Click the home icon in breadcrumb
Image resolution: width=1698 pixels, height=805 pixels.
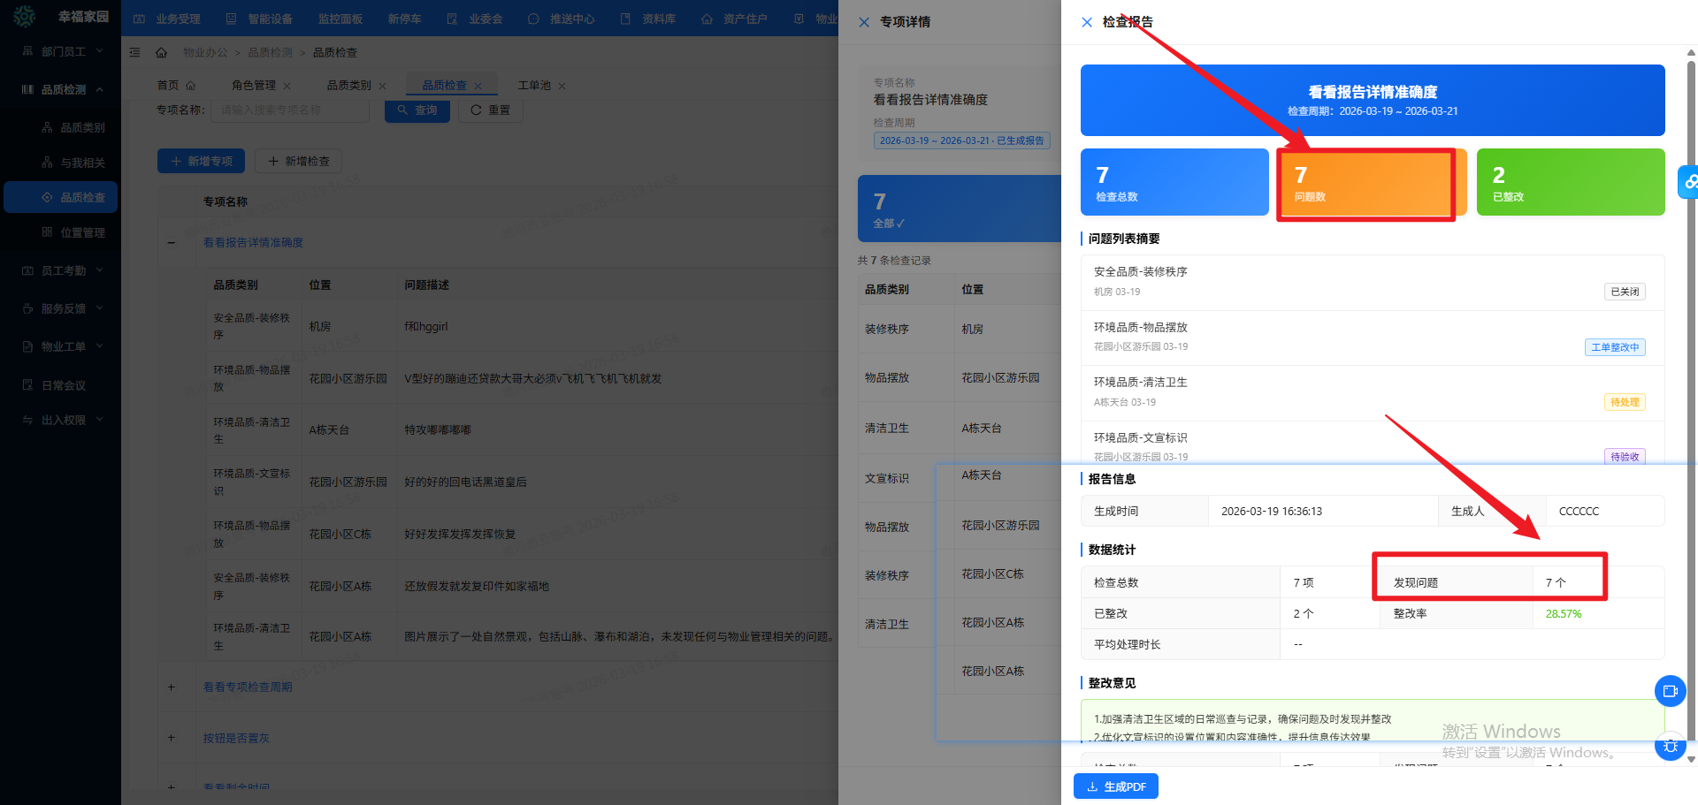point(161,53)
